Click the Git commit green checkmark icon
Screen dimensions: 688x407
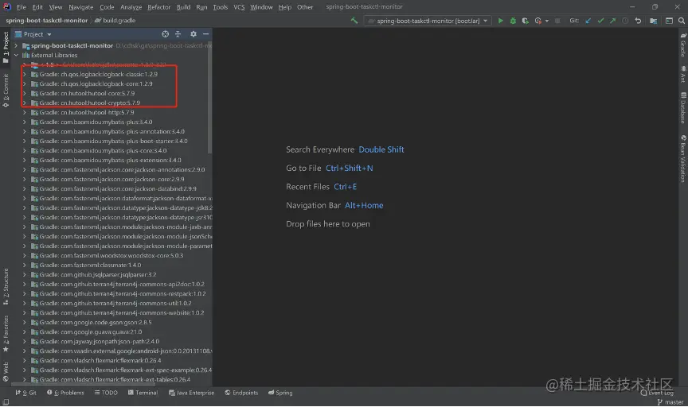point(600,21)
